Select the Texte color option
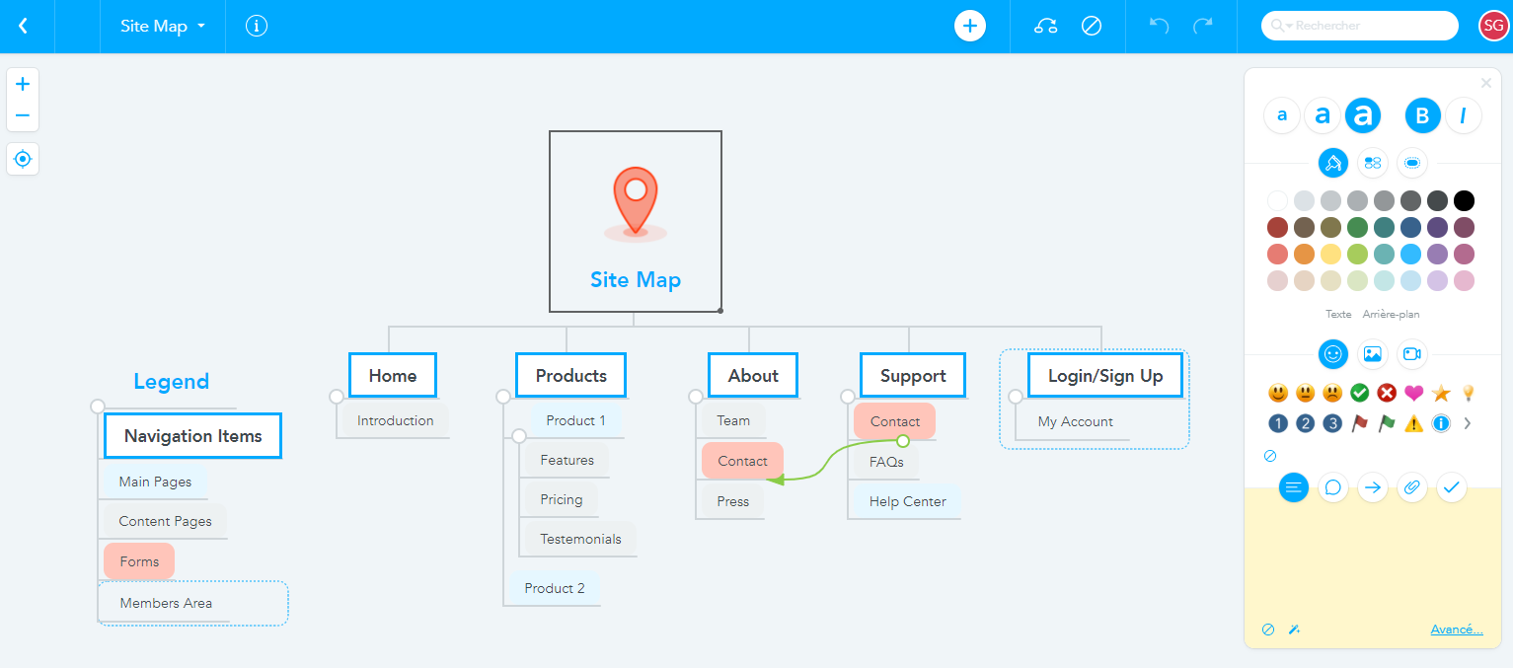1513x668 pixels. [x=1338, y=314]
